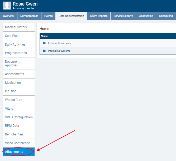Go to the Events tab
Viewport: 176px width, 161px height.
click(48, 16)
